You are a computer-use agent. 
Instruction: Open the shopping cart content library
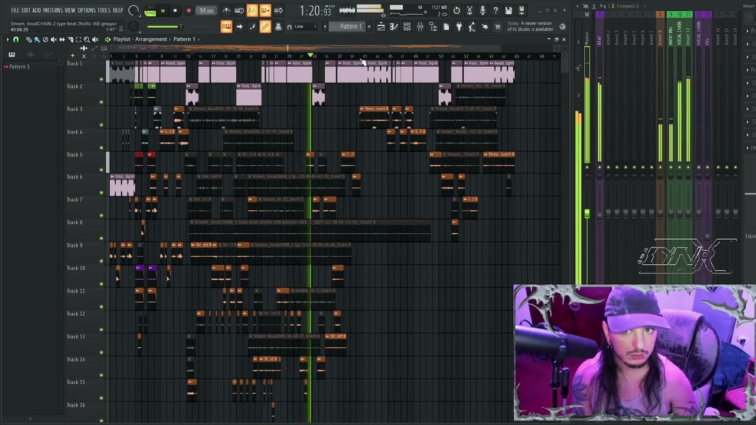pyautogui.click(x=498, y=27)
